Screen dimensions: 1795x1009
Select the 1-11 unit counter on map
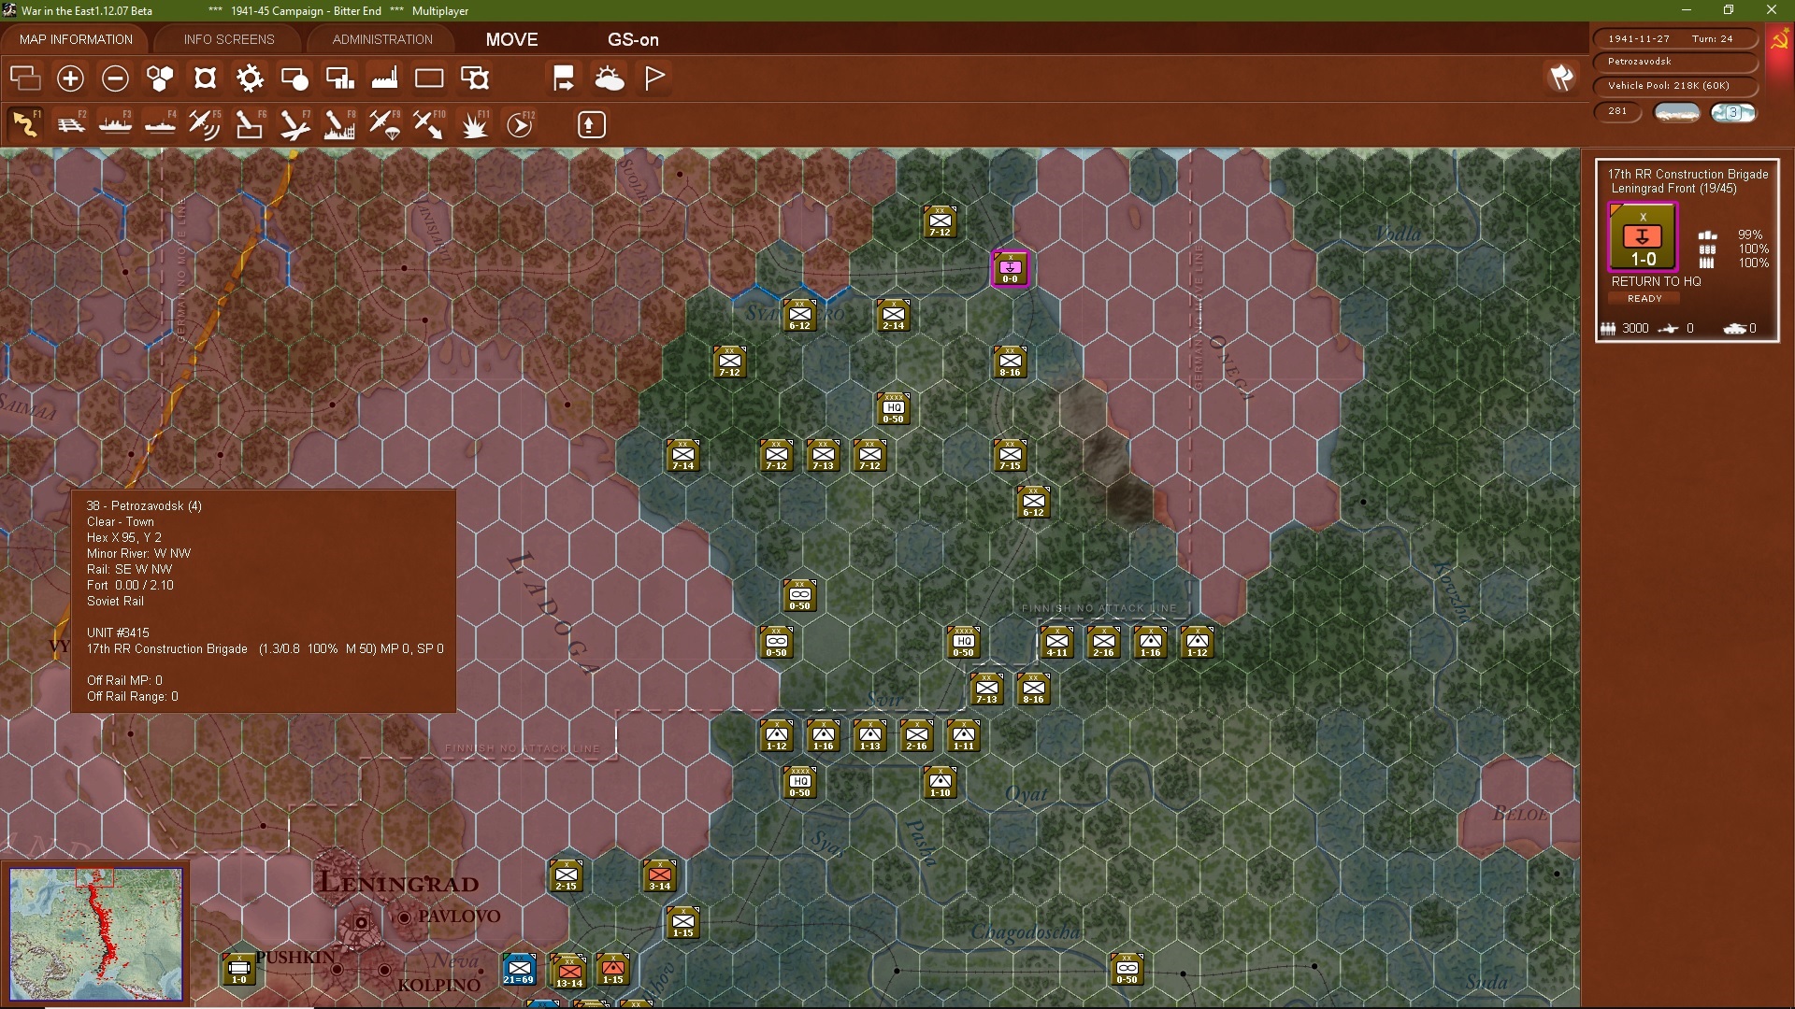tap(963, 735)
